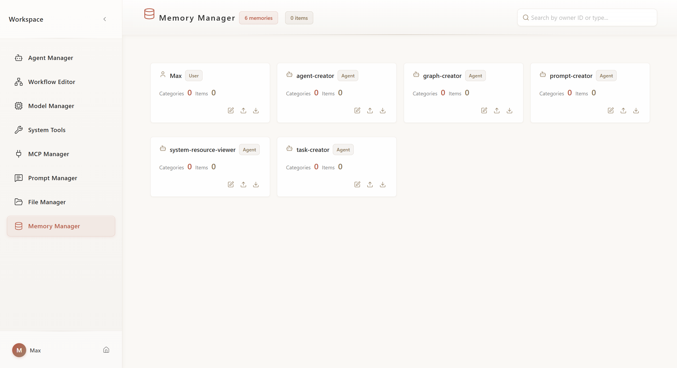Click the upload icon on task-creator card

click(370, 184)
